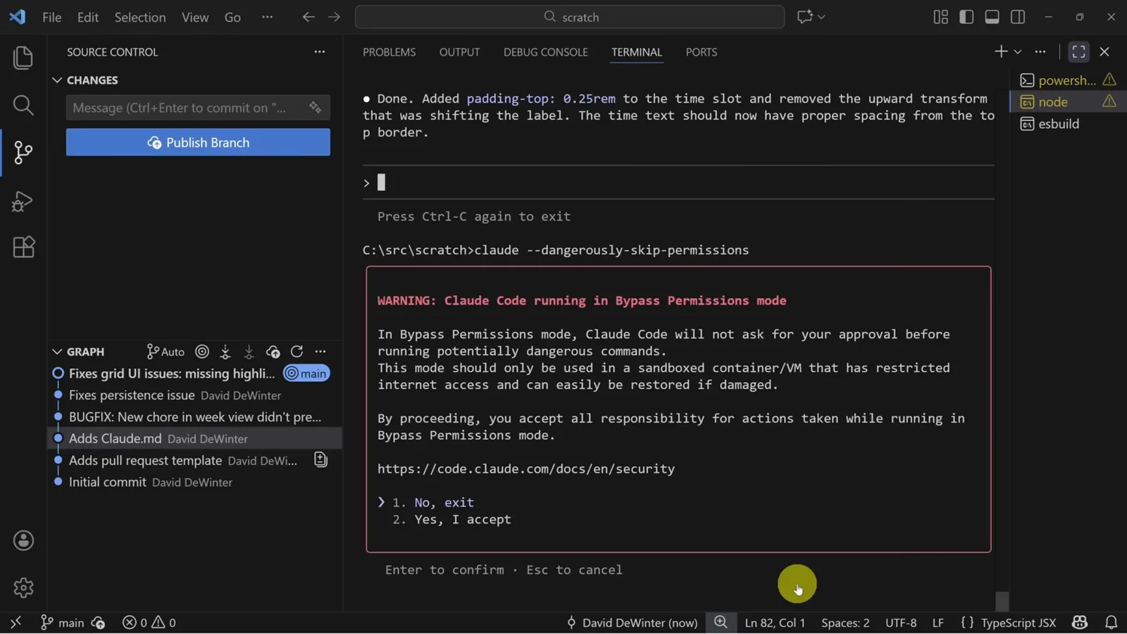Viewport: 1127px width, 634px height.
Task: Open the View menu
Action: click(195, 17)
